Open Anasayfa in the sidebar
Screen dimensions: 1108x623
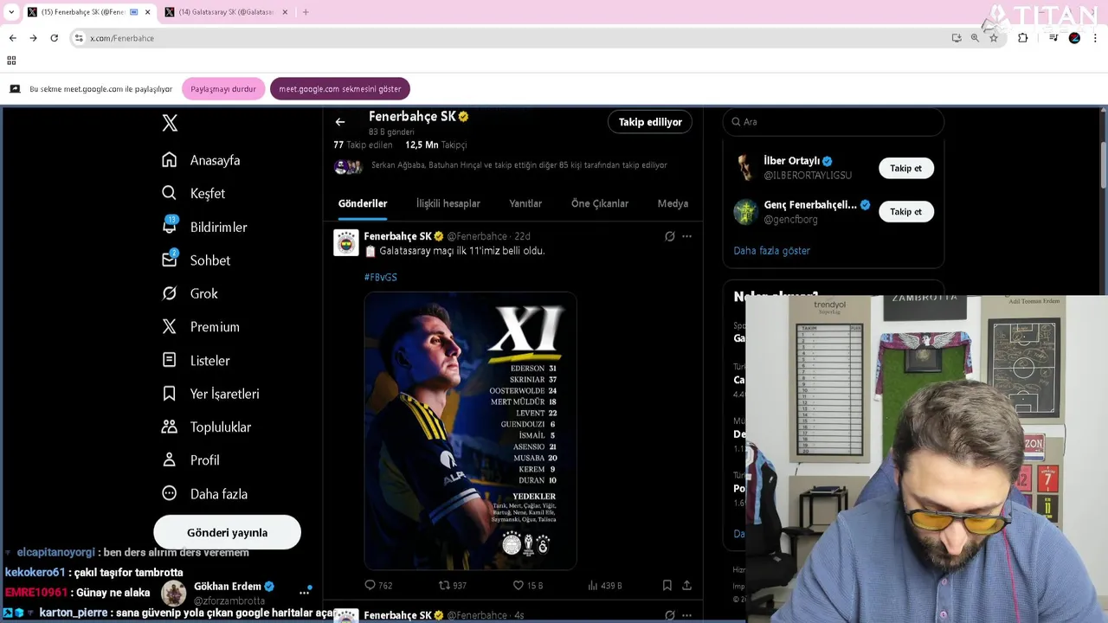tap(201, 160)
